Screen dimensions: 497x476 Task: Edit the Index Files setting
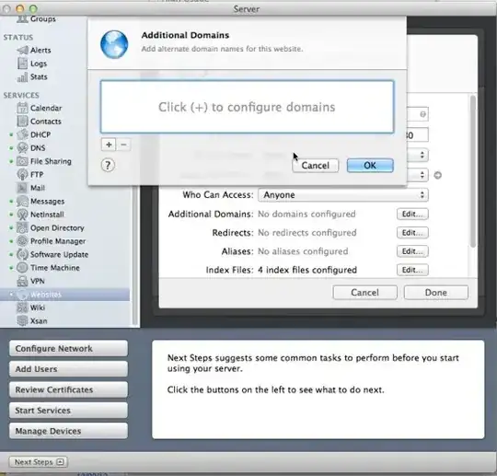[x=412, y=270]
